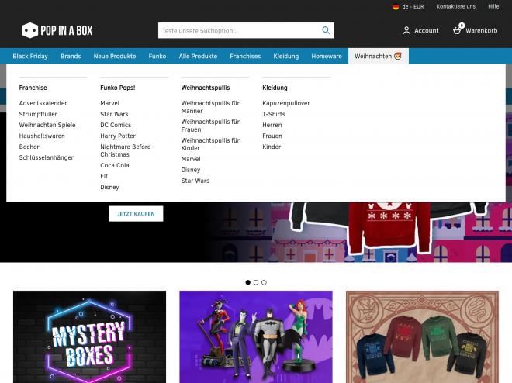This screenshot has width=512, height=383.
Task: Open the Homeware menu
Action: tap(327, 56)
